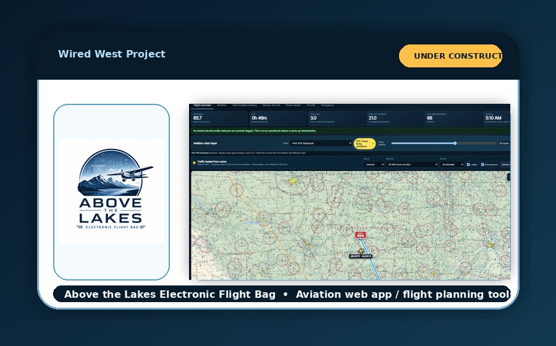
Task: Click the VFR Visual flying conditions badge
Action: (x=364, y=143)
